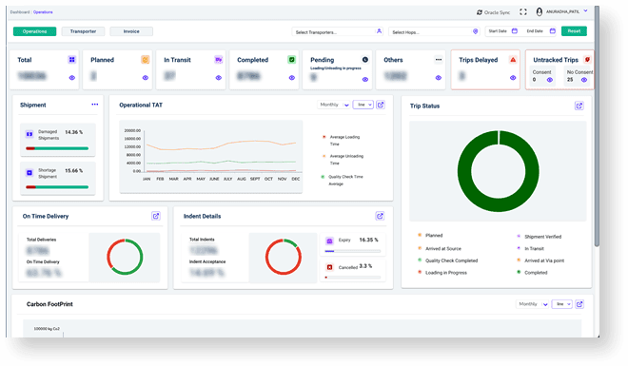Open the Others card three-dot icon

click(439, 60)
